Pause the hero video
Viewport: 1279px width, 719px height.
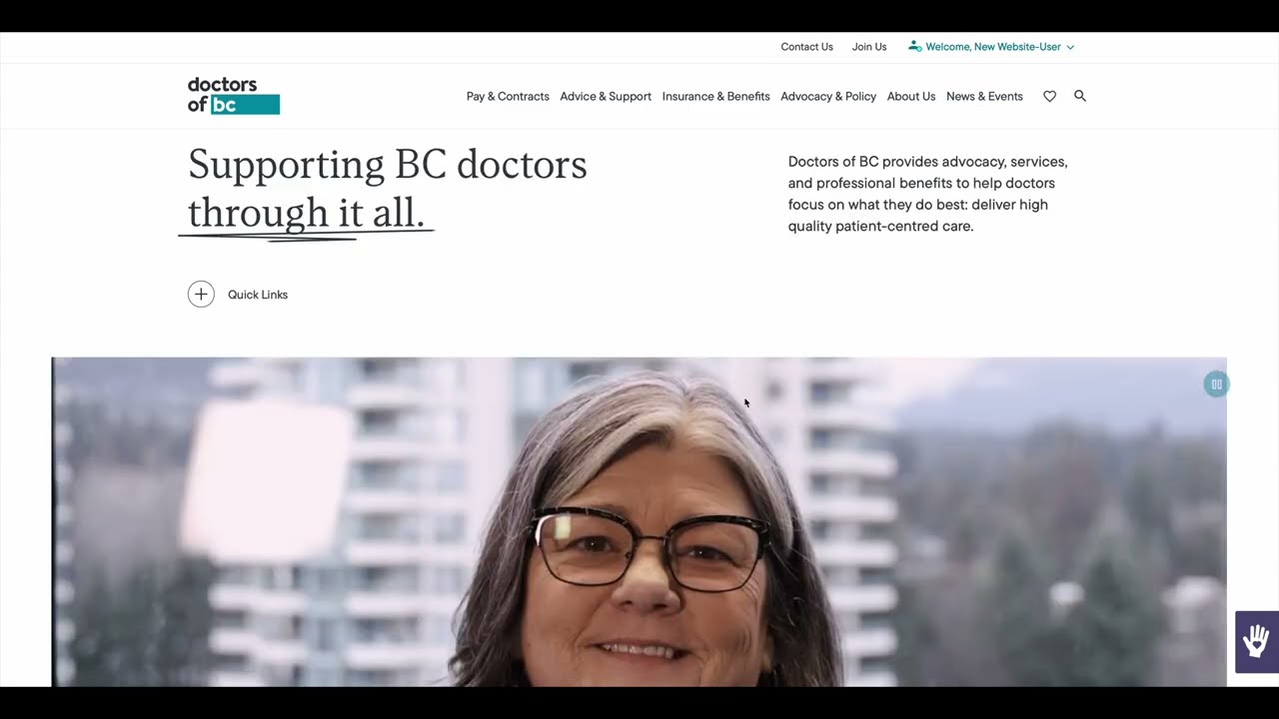coord(1216,384)
